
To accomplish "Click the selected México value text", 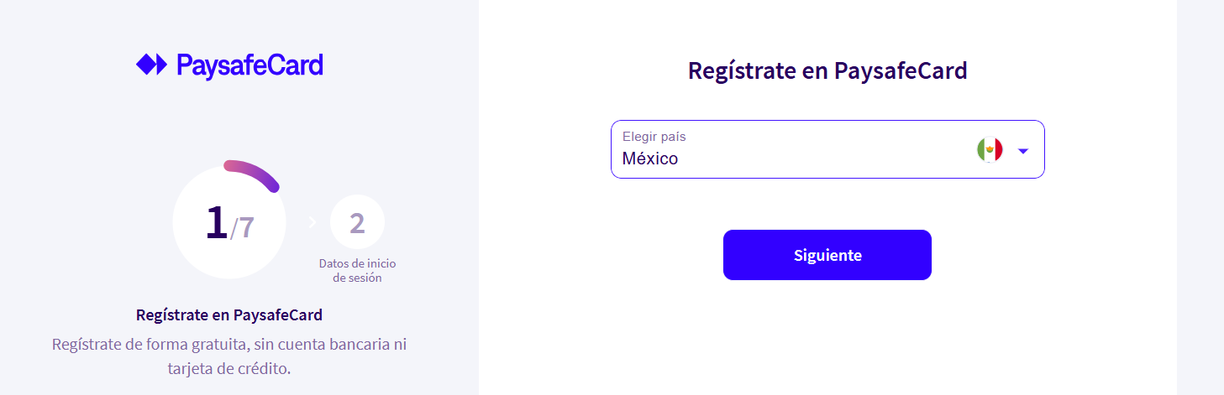I will click(650, 158).
